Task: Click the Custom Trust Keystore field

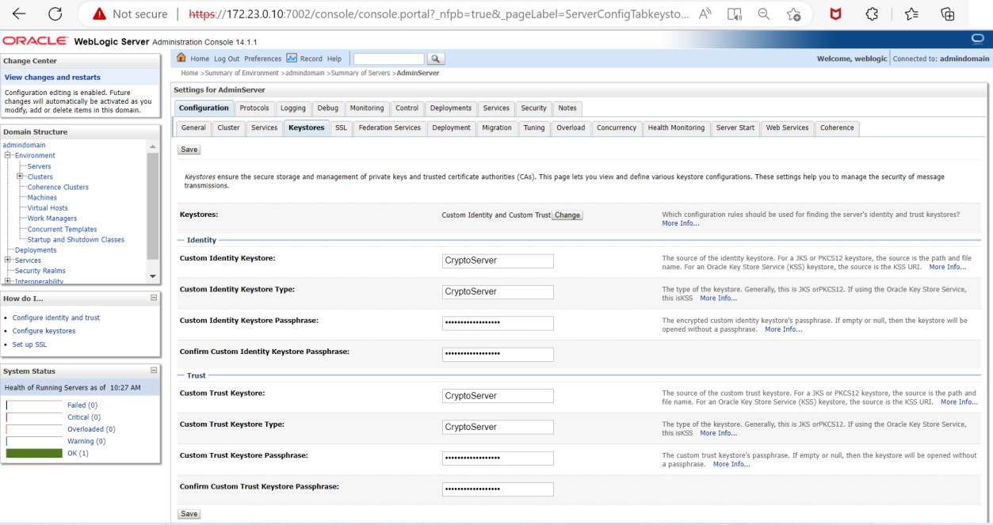Action: (498, 396)
